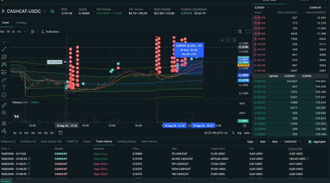Take a chart snapshot icon
Image resolution: width=330 pixels, height=183 pixels.
point(240,32)
